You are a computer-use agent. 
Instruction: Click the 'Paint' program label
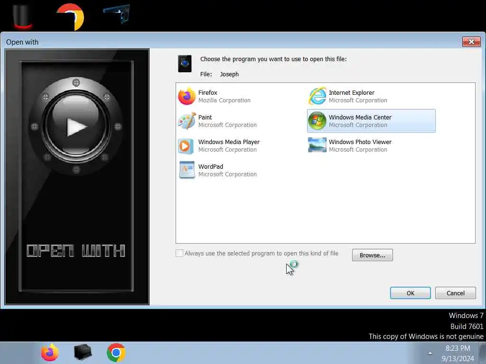pos(205,118)
